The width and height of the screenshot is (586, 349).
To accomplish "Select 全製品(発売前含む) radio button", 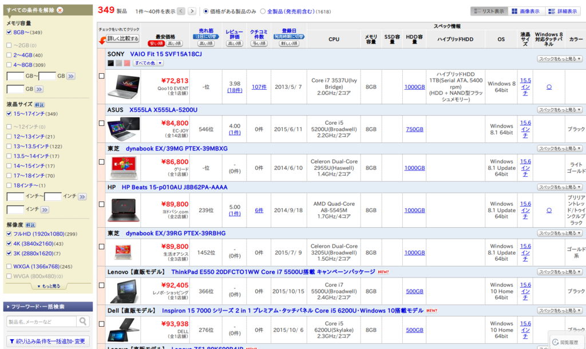I will tap(263, 11).
